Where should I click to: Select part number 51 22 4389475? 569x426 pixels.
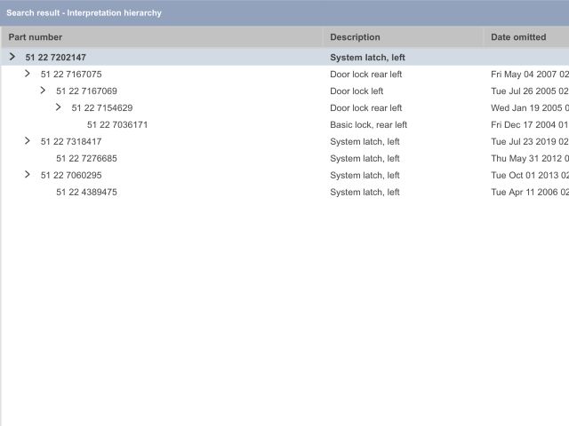86,193
